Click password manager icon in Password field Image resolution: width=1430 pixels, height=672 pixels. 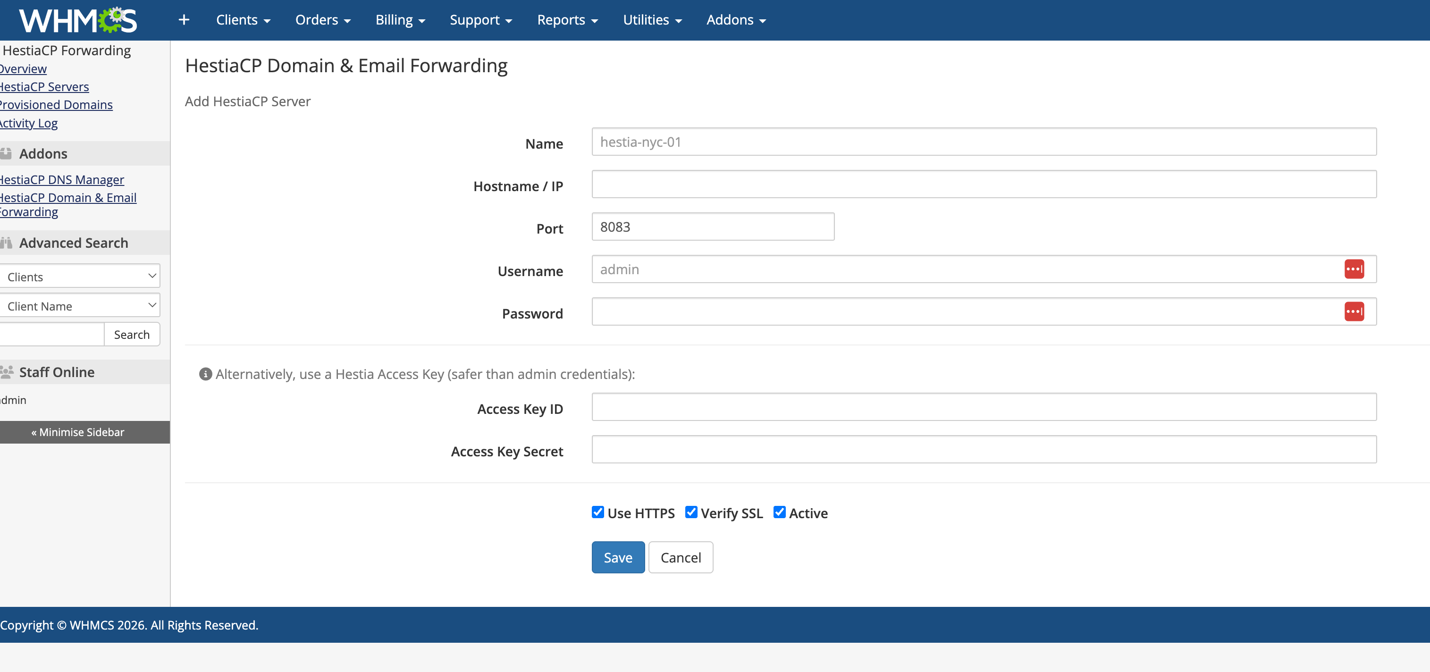1354,311
